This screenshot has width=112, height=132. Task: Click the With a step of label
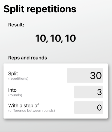click(24, 105)
